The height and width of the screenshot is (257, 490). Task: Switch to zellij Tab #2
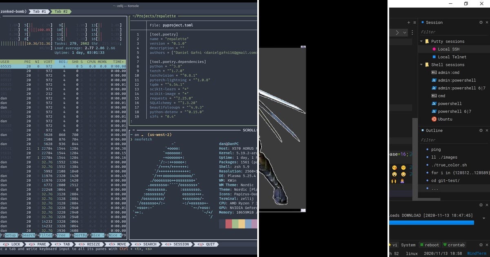click(x=61, y=11)
